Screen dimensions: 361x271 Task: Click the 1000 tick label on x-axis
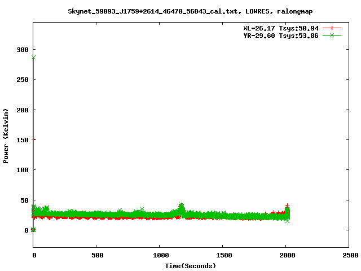coord(161,255)
